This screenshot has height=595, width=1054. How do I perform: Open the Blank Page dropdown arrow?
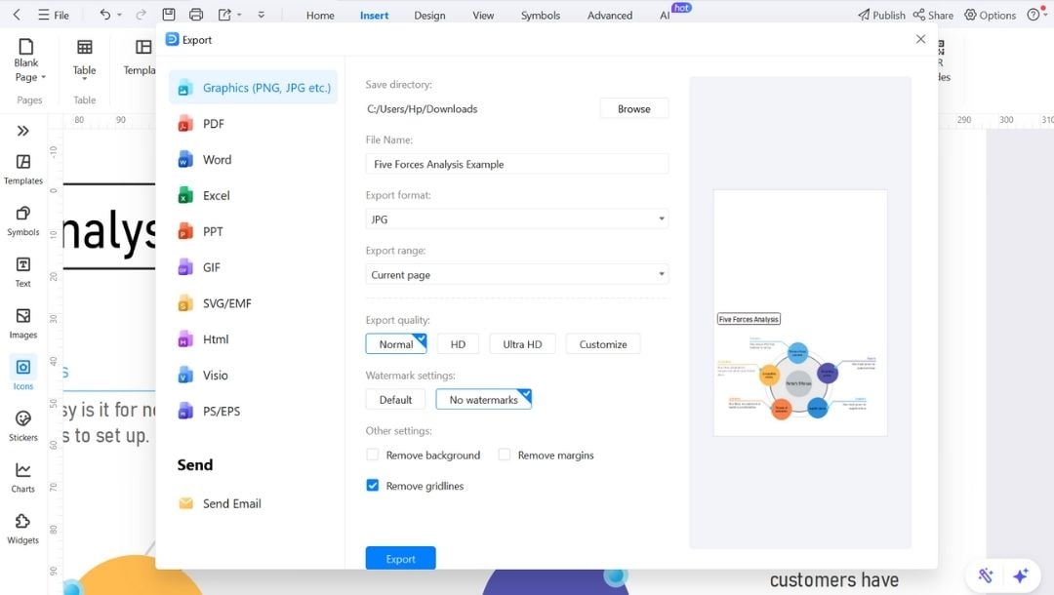pos(44,77)
